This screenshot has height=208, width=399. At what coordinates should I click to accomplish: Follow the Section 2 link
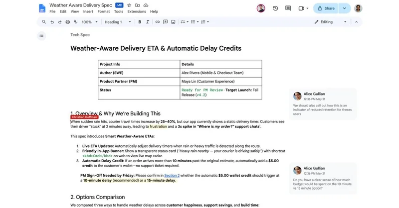click(172, 175)
